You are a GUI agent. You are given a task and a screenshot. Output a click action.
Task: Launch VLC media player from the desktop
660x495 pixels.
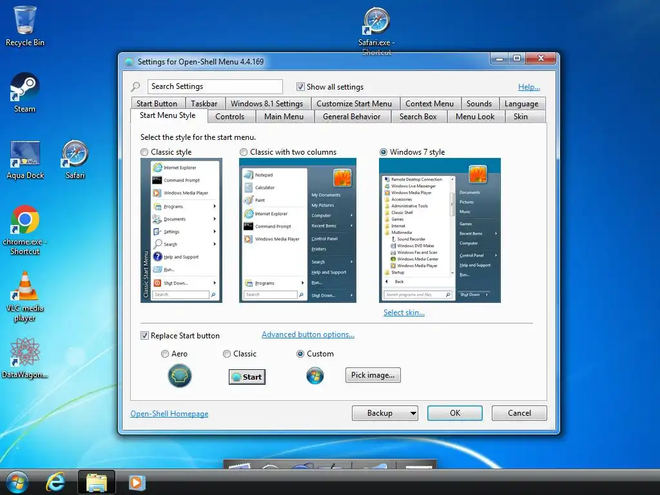[x=25, y=296]
